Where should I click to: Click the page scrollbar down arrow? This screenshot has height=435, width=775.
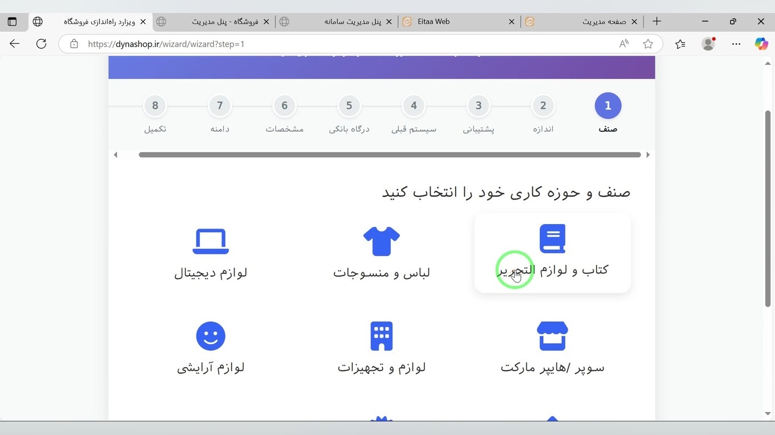click(x=768, y=414)
